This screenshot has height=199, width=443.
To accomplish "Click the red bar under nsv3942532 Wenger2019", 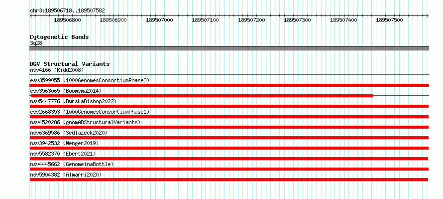I will tap(229, 148).
